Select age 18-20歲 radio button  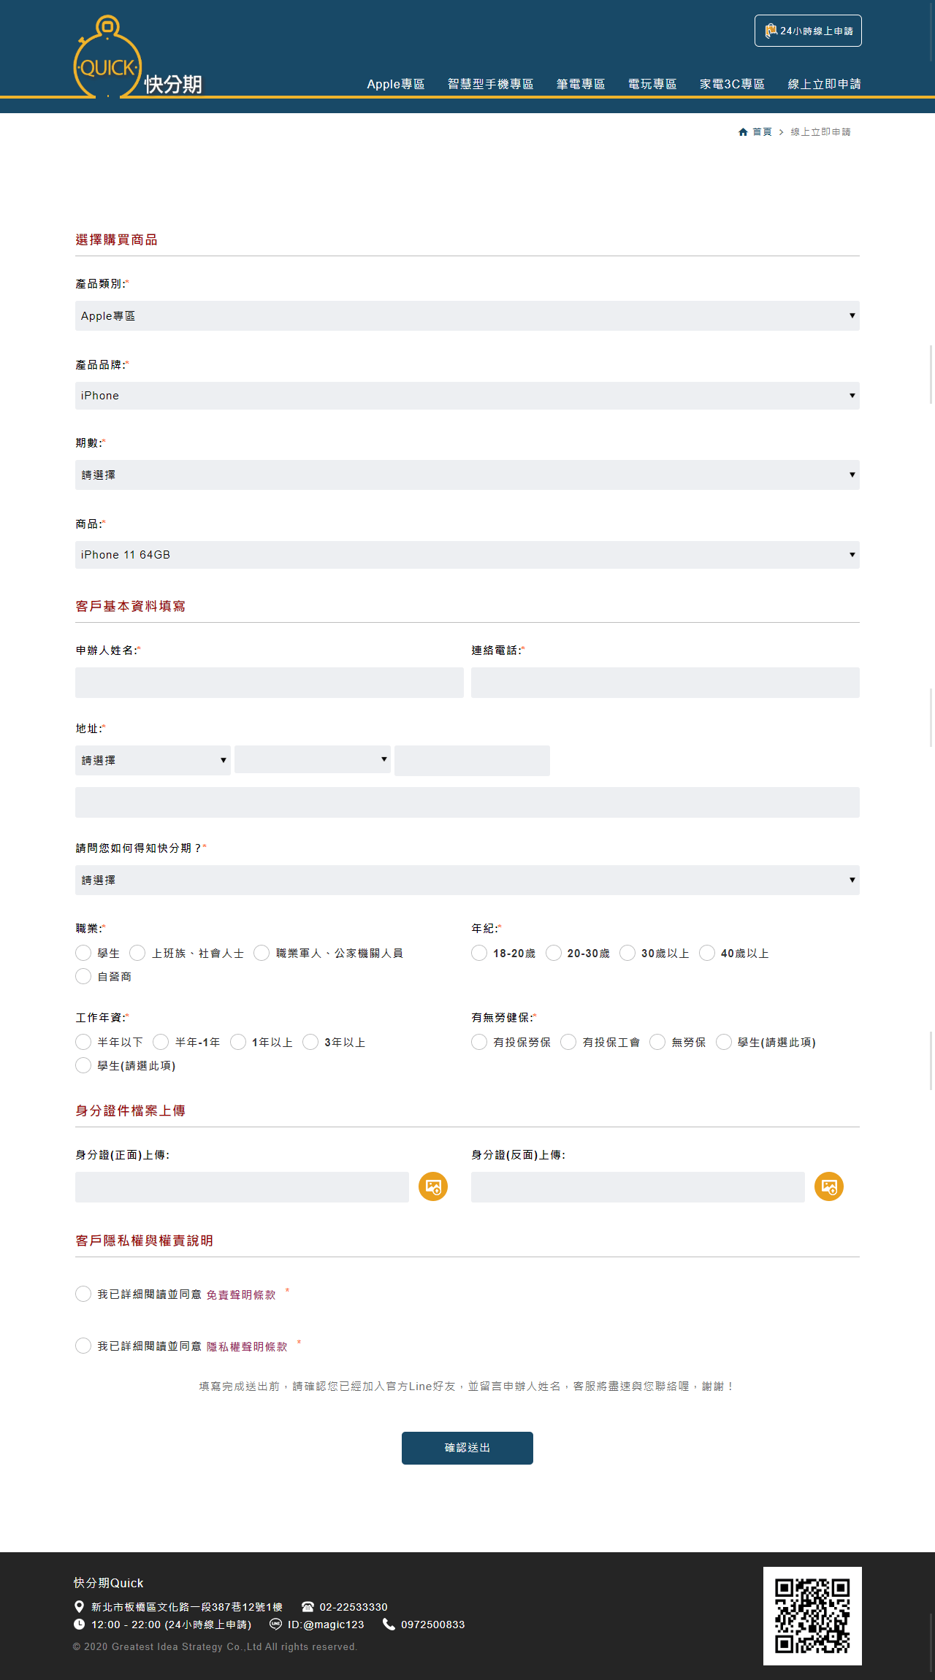(x=479, y=953)
